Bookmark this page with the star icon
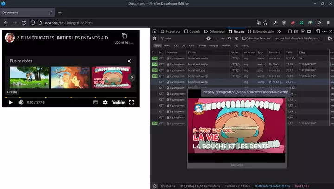This screenshot has height=189, width=334. [x=265, y=23]
